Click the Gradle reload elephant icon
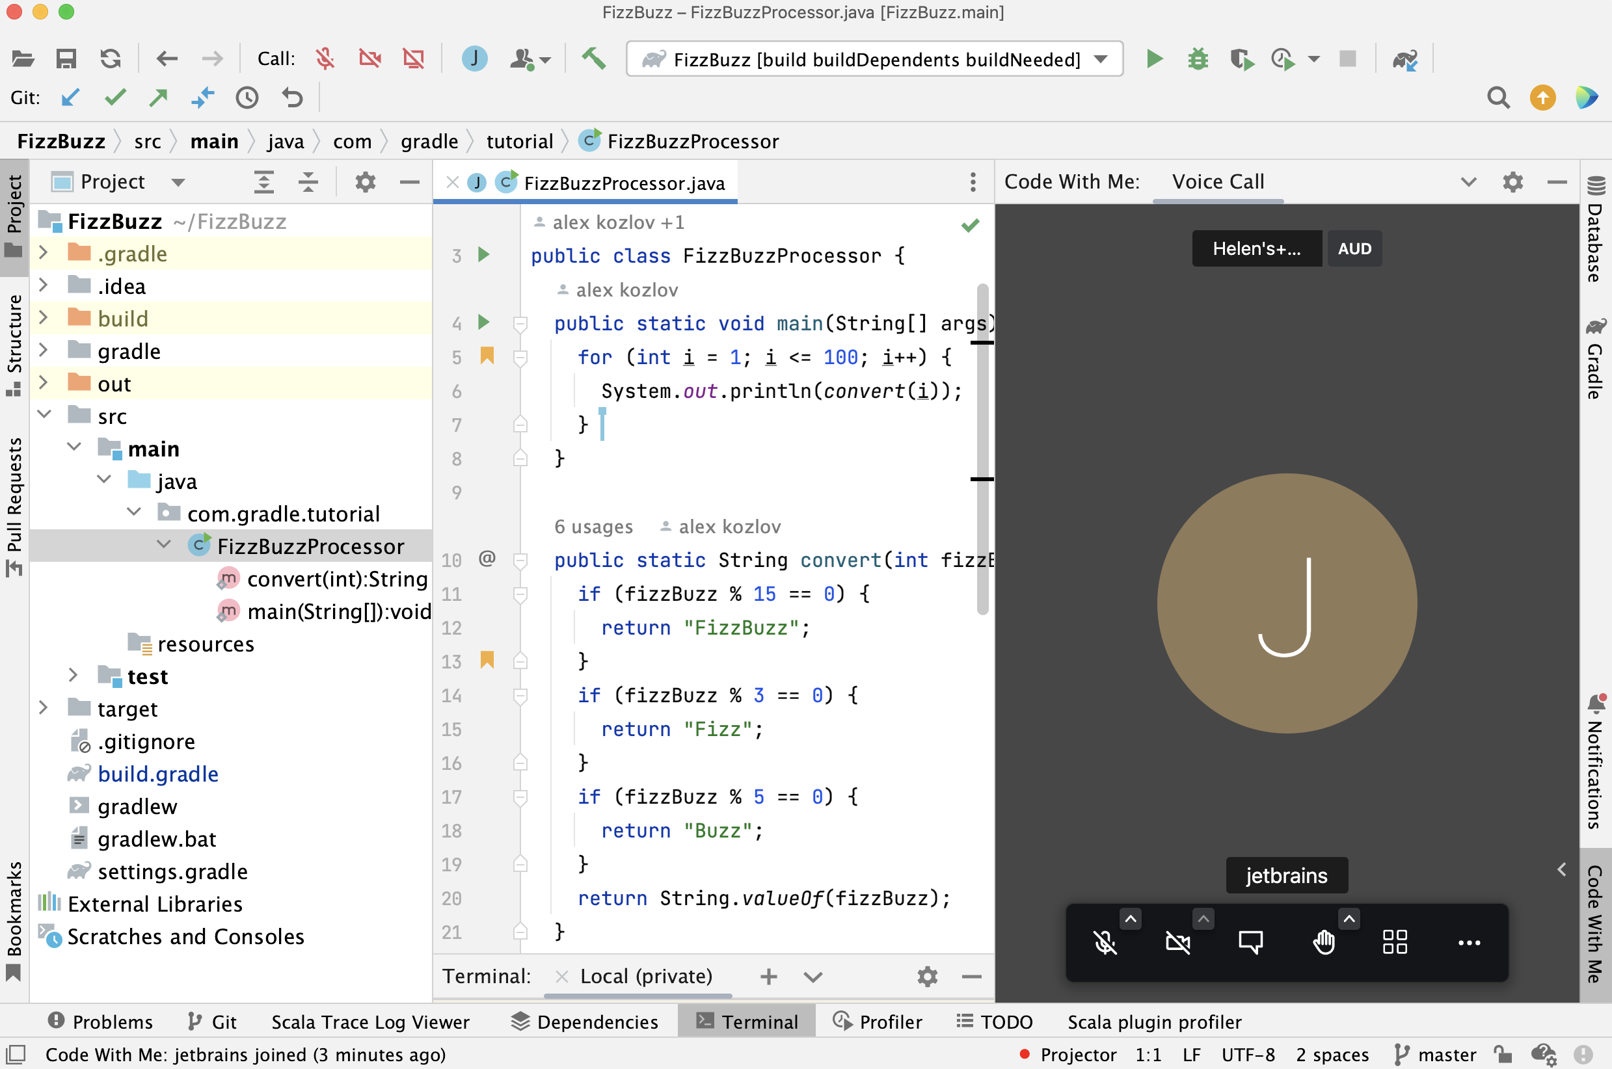This screenshot has height=1069, width=1612. click(x=1405, y=60)
